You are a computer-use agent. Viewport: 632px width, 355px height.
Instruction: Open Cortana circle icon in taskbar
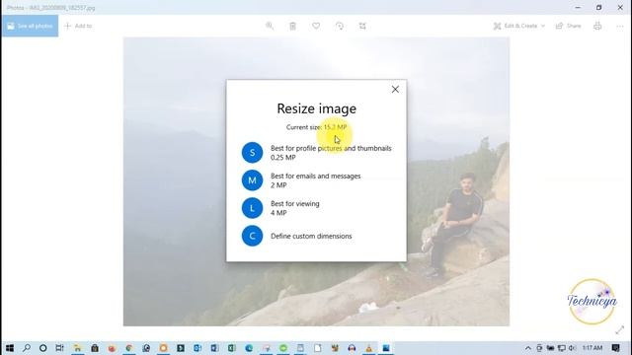coord(43,348)
